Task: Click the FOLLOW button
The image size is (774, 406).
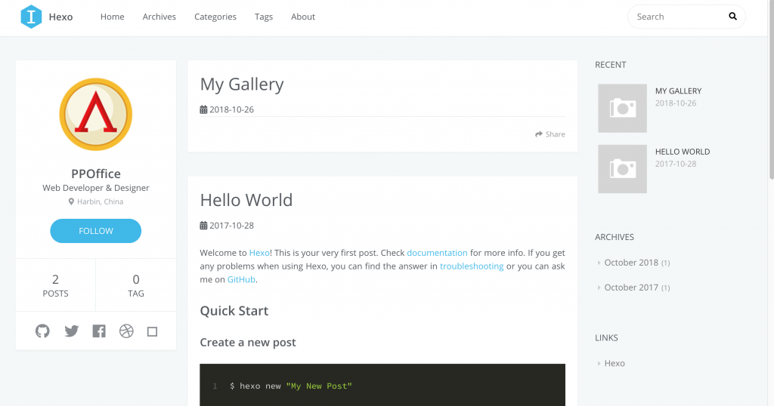Action: (96, 231)
